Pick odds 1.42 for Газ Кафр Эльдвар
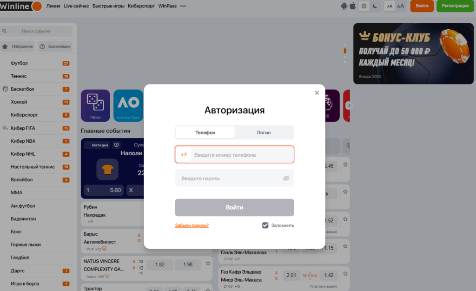Image resolution: width=476 pixels, height=291 pixels. click(329, 275)
